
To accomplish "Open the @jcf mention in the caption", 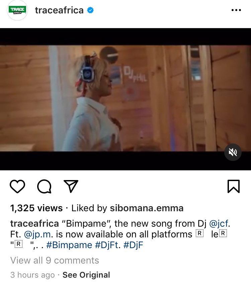I will [x=219, y=224].
